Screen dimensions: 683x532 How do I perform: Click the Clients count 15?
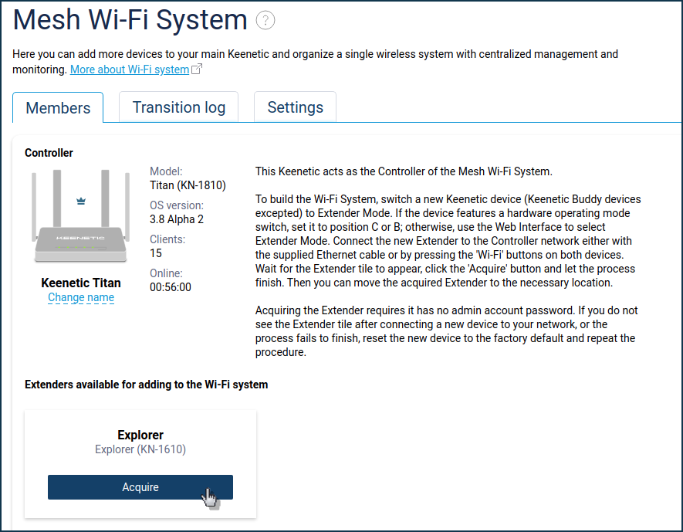155,253
